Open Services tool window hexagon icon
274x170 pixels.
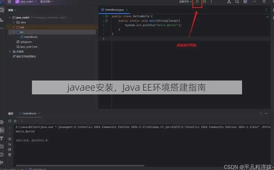(x=2, y=122)
